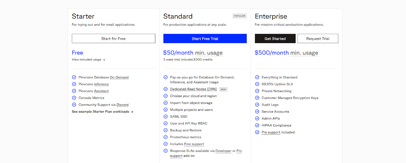Click the checkmark icon beside Prometheus metrics

[x=166, y=137]
